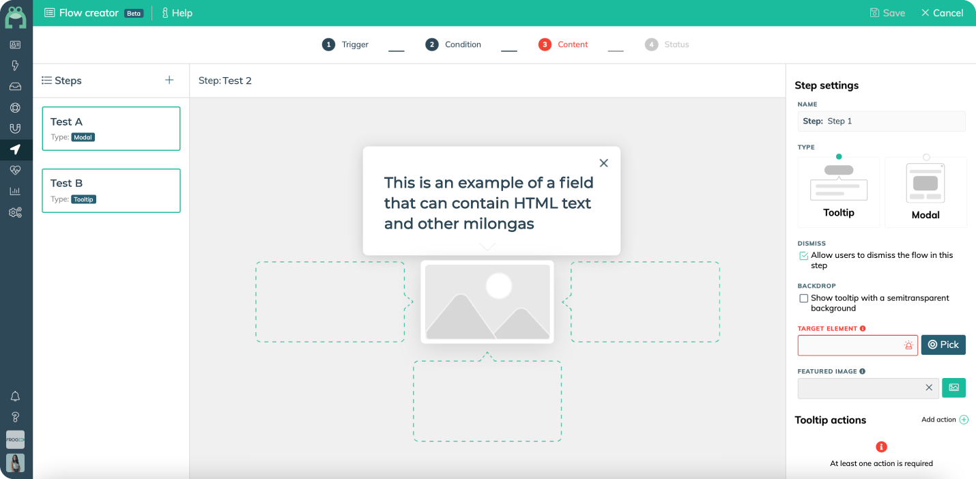Click the Flow creator list icon
This screenshot has width=976, height=479.
[x=50, y=13]
